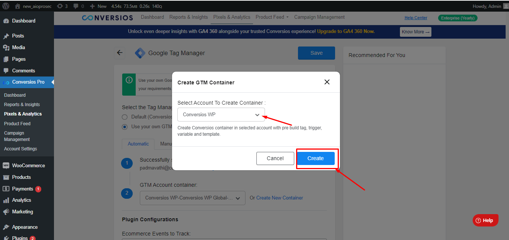The height and width of the screenshot is (240, 509).
Task: Click the Create button in dialog
Action: click(x=316, y=158)
